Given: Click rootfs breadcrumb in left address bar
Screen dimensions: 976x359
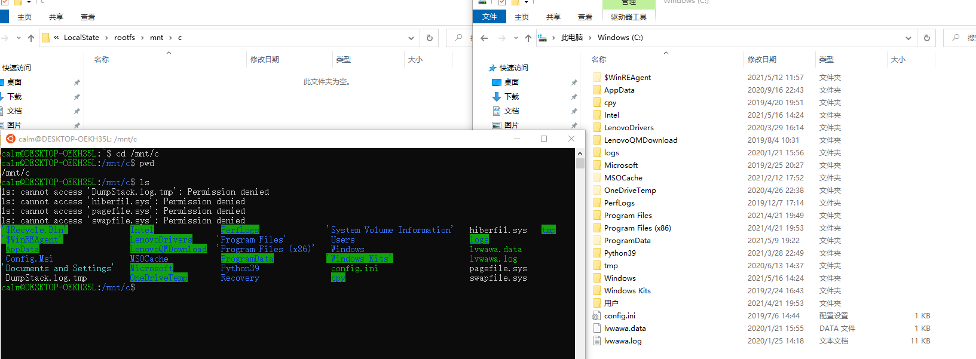Looking at the screenshot, I should click(124, 38).
